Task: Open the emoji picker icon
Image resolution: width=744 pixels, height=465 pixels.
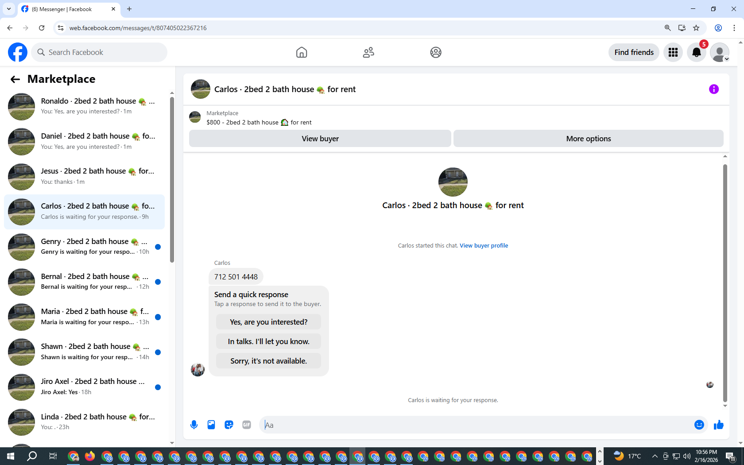Action: coord(699,425)
